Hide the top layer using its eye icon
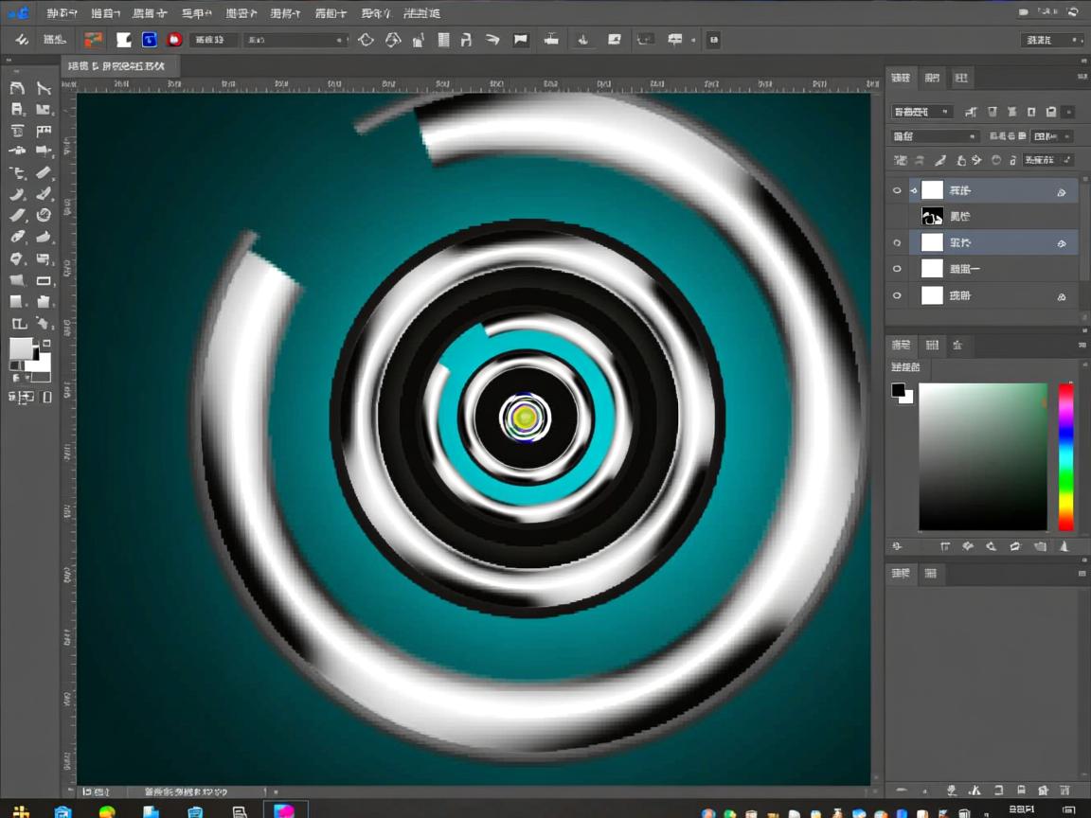This screenshot has width=1091, height=818. pos(897,190)
